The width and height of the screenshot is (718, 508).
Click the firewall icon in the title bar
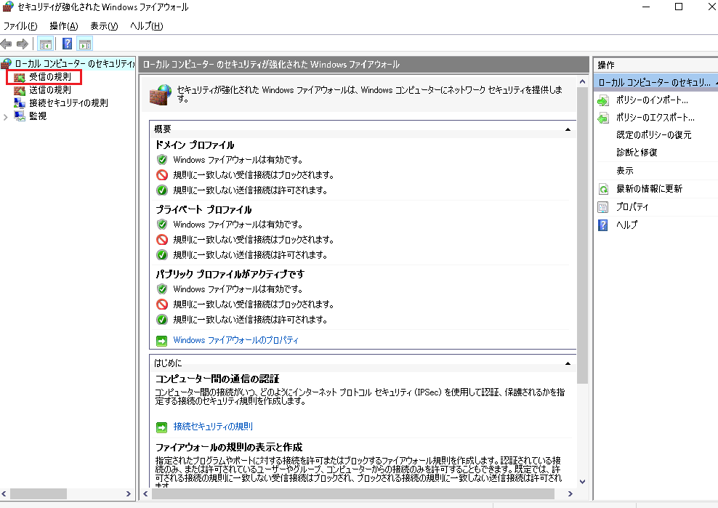coord(8,7)
